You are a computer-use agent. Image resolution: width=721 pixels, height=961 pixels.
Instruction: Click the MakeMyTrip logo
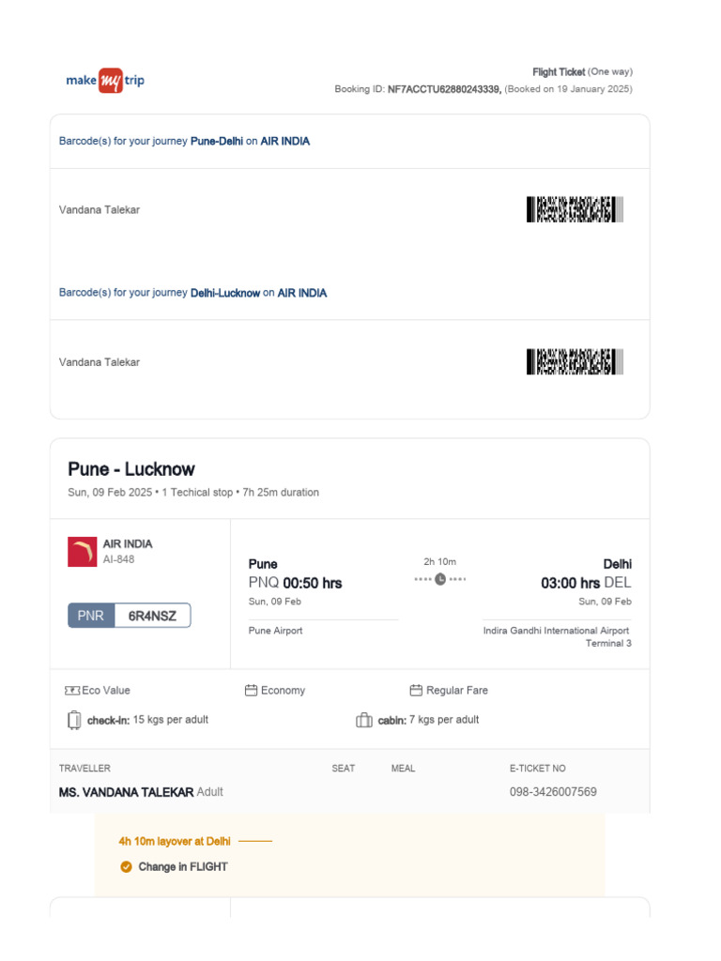105,81
